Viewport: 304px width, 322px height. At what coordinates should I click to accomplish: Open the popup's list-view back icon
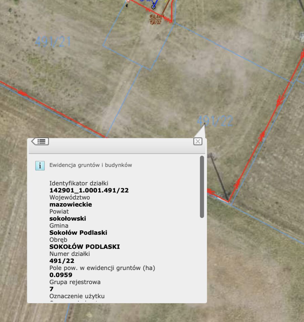pyautogui.click(x=40, y=142)
